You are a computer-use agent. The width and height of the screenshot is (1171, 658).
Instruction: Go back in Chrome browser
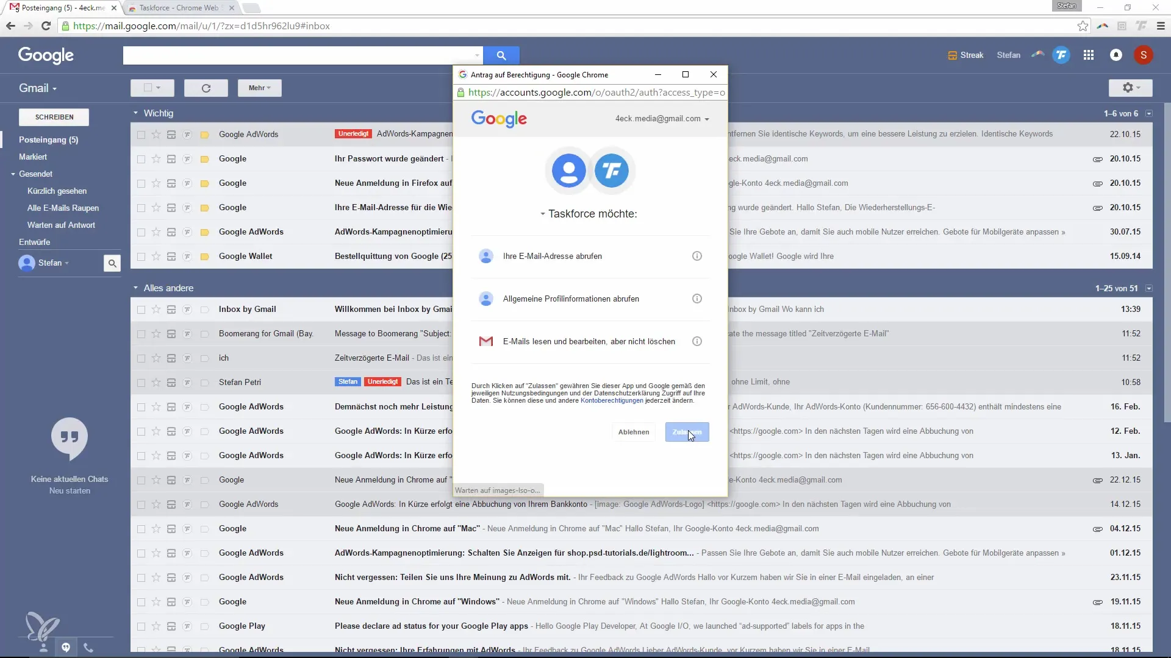[x=10, y=26]
